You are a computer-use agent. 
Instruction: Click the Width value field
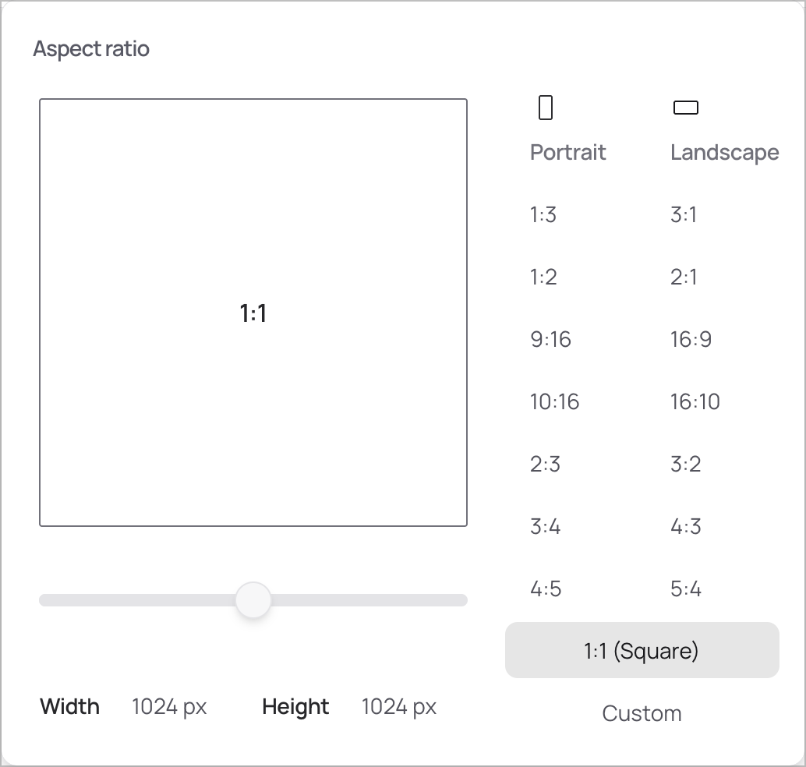pyautogui.click(x=168, y=707)
